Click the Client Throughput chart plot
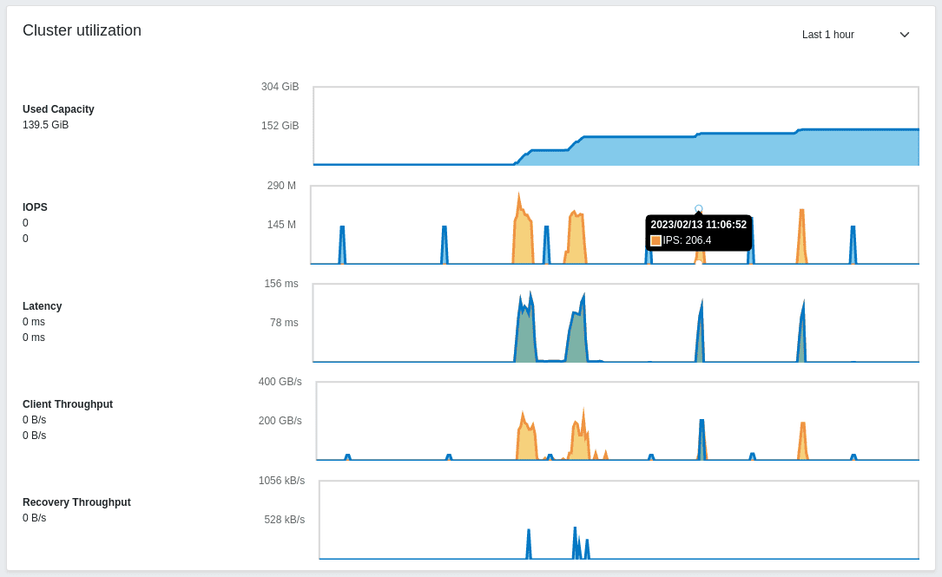This screenshot has height=577, width=942. click(x=617, y=421)
